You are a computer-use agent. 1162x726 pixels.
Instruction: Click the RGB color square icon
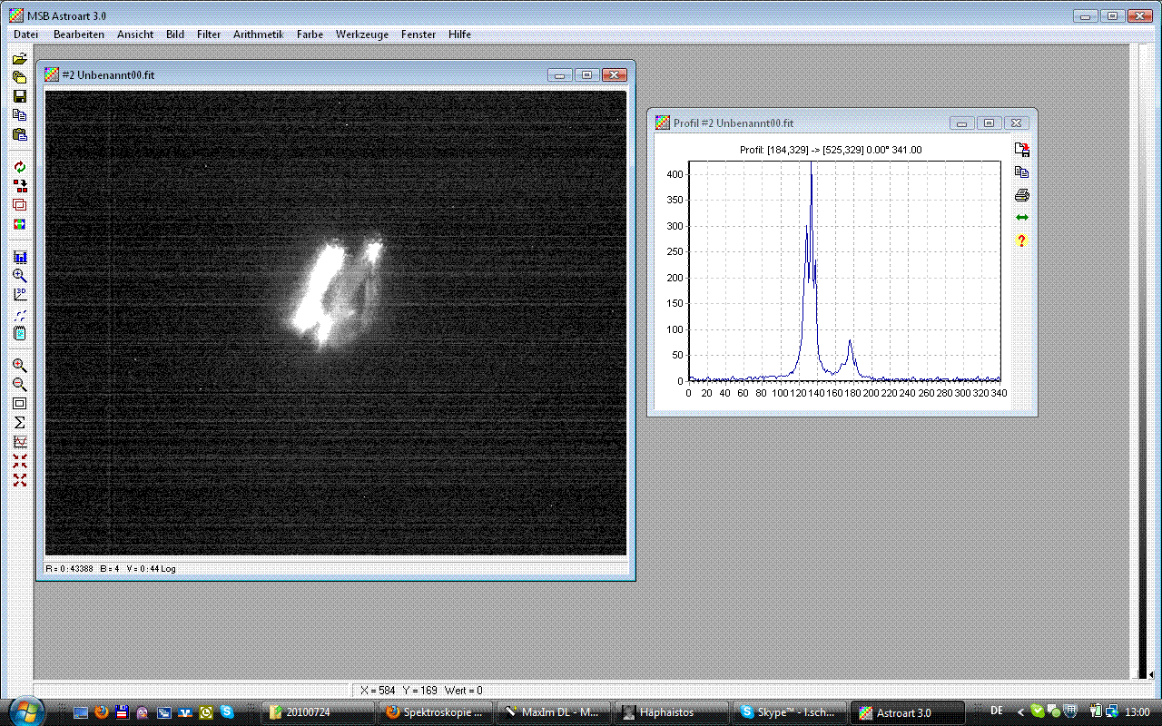[x=19, y=223]
